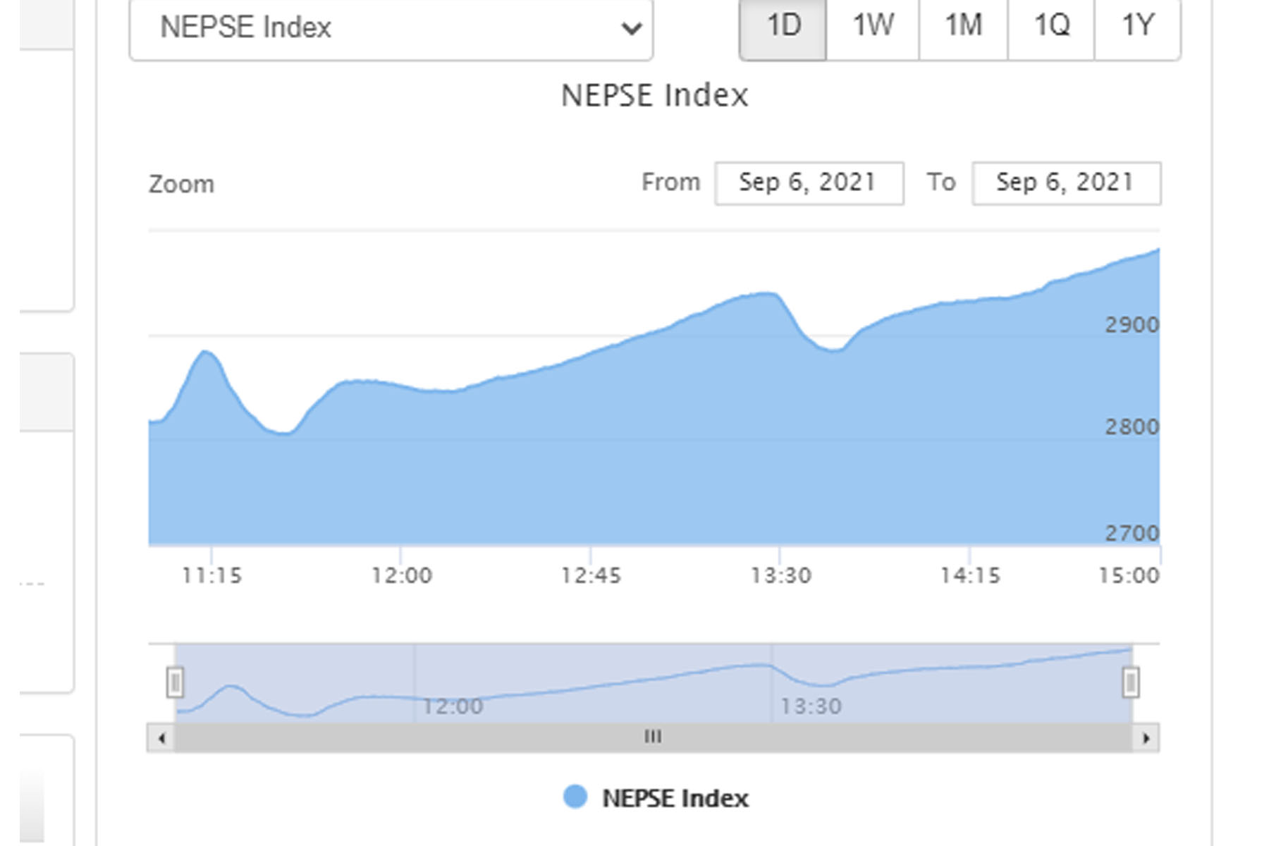Click the To date input field

point(1066,183)
